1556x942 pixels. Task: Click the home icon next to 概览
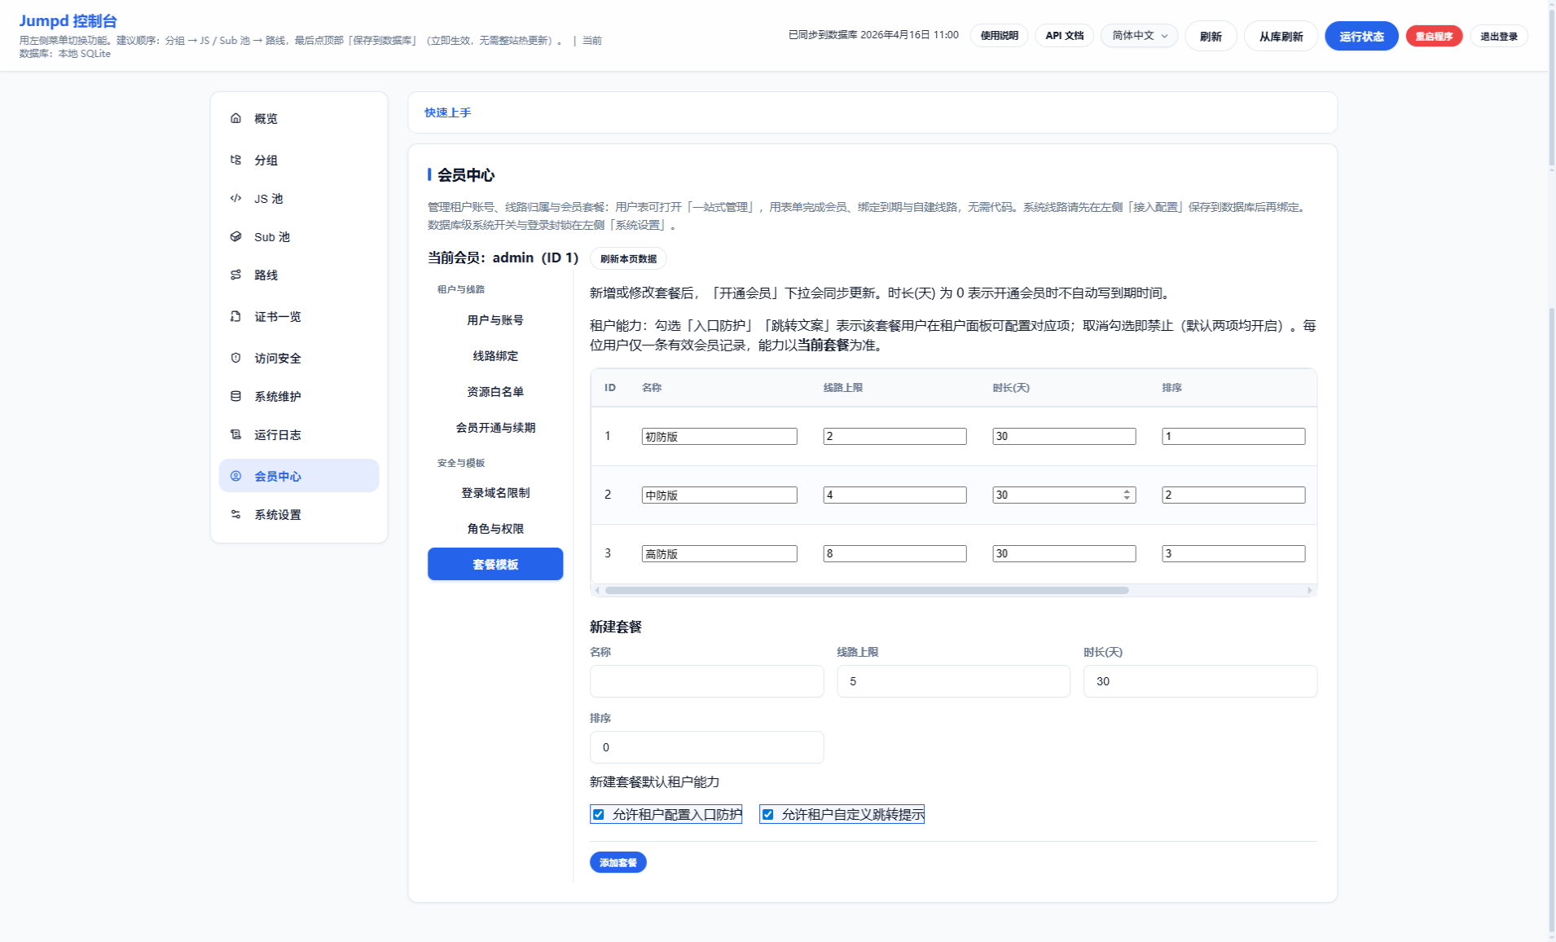coord(235,118)
